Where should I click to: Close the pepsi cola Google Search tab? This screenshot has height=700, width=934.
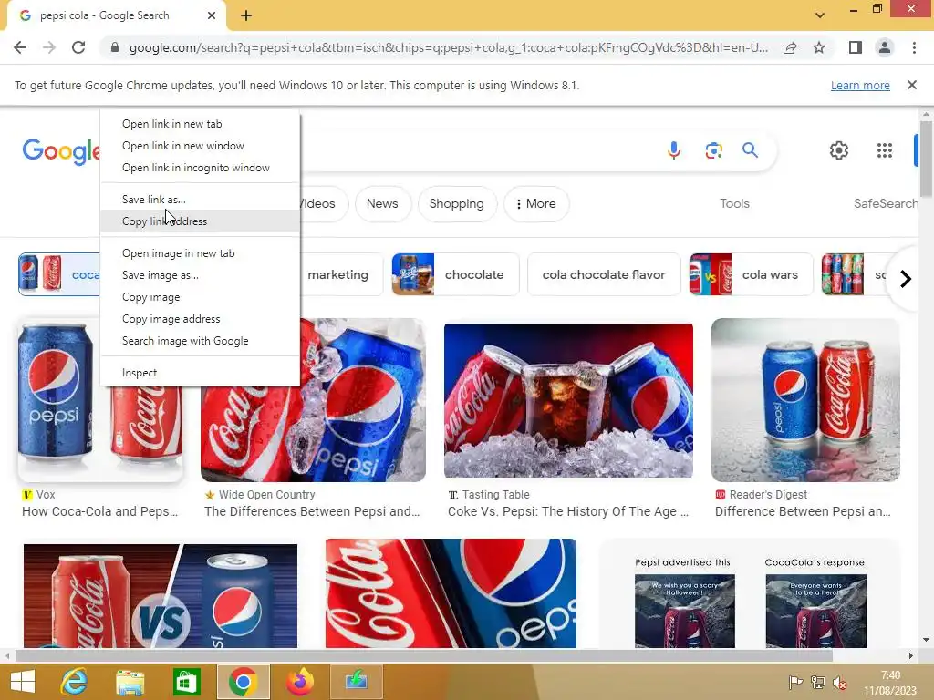pos(212,15)
